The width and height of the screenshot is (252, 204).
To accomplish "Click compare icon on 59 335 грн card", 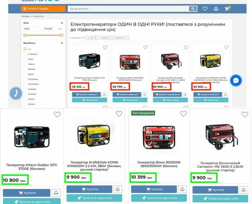I will [x=104, y=94].
